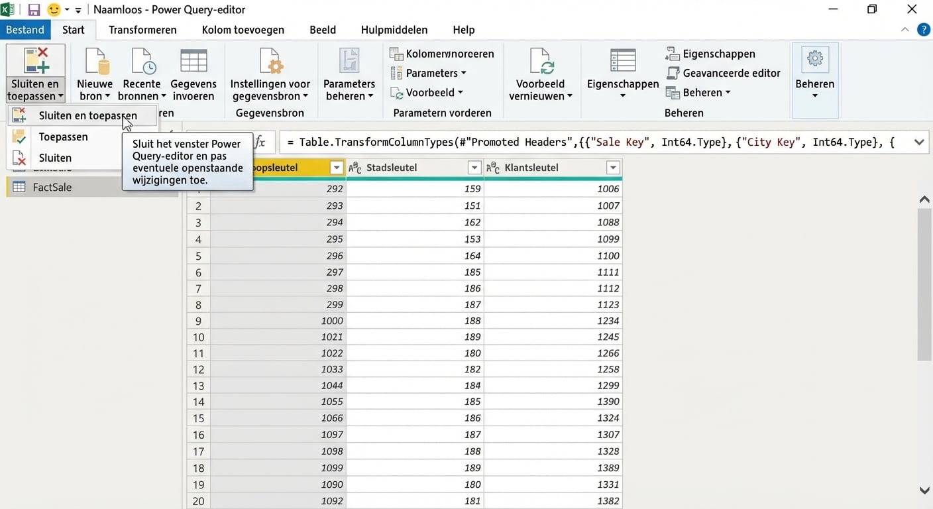
Task: Choose Toepassen from the dropdown menu
Action: [63, 137]
